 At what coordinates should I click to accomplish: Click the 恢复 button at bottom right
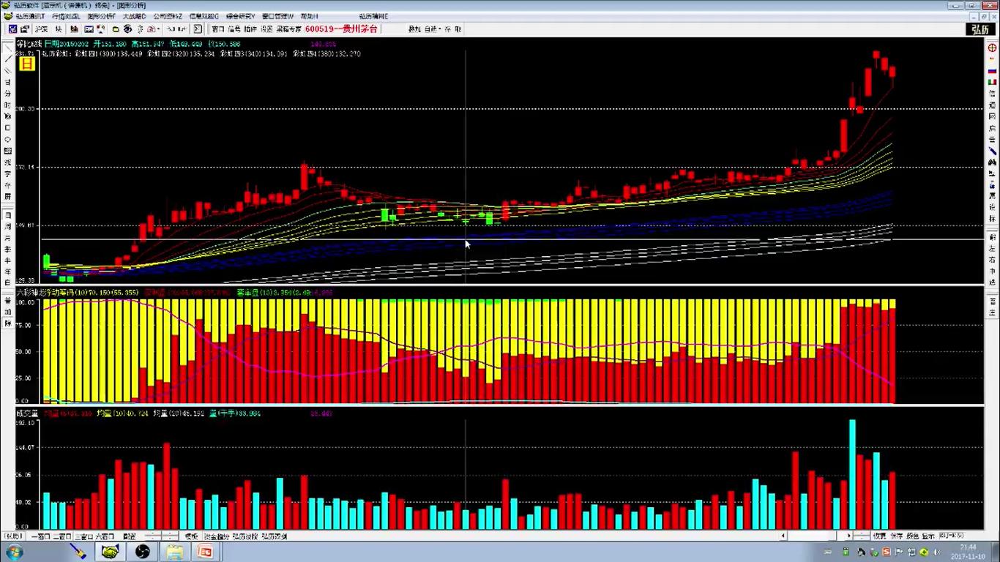[x=879, y=536]
